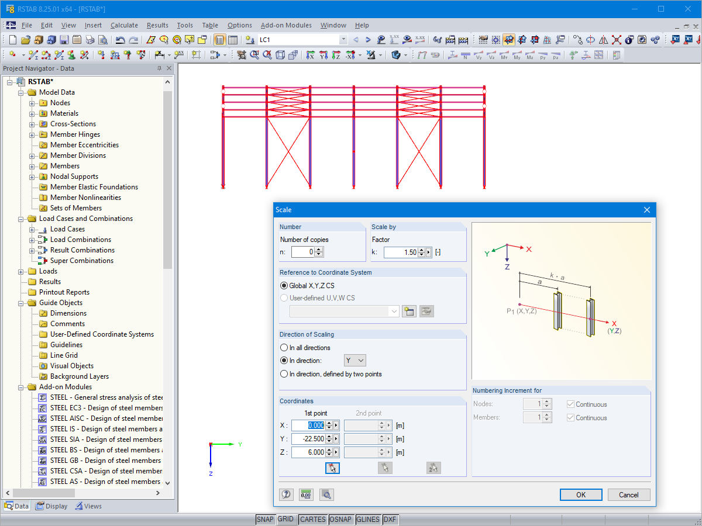Toggle GRID in status bar
The width and height of the screenshot is (702, 526).
point(285,519)
